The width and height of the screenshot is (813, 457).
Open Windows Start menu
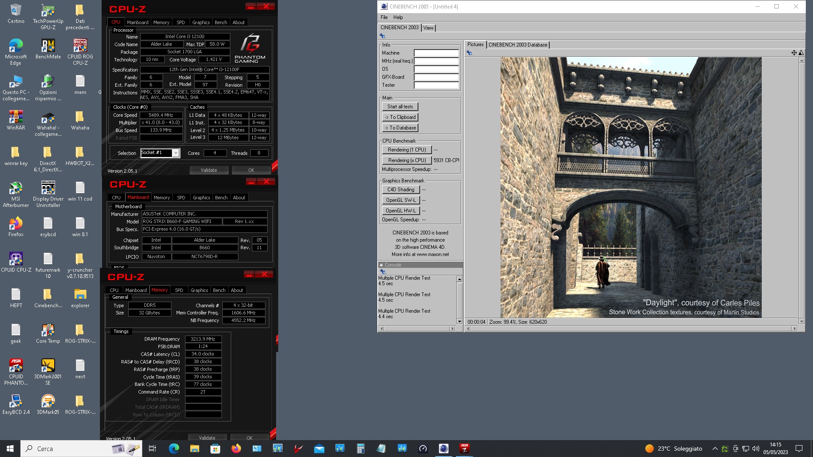pos(10,449)
